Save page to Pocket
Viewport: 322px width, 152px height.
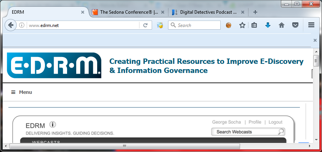(x=295, y=25)
